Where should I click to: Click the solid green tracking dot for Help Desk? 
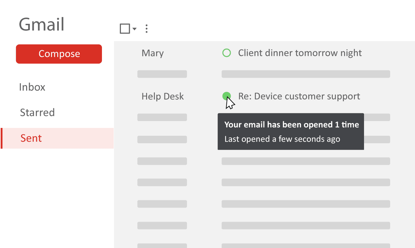click(x=226, y=96)
